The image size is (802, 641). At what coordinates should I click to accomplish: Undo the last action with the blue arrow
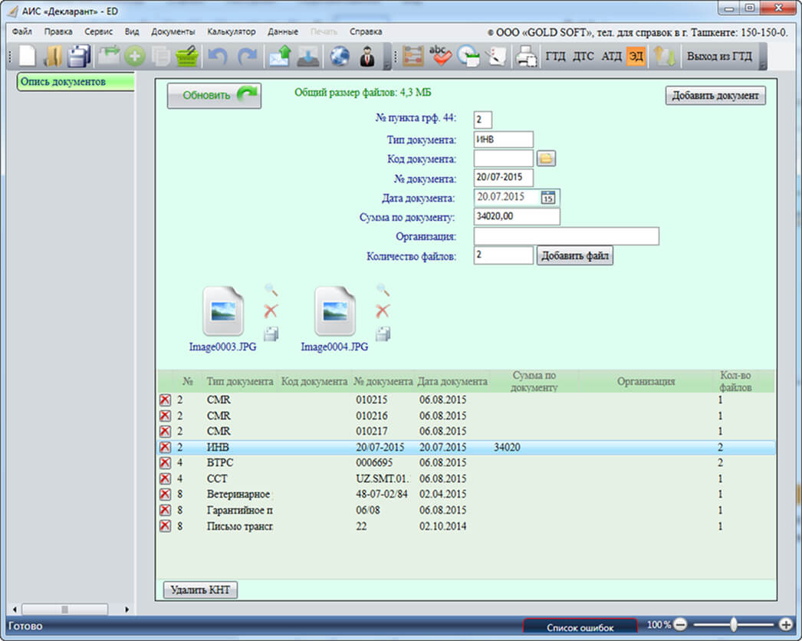(218, 56)
